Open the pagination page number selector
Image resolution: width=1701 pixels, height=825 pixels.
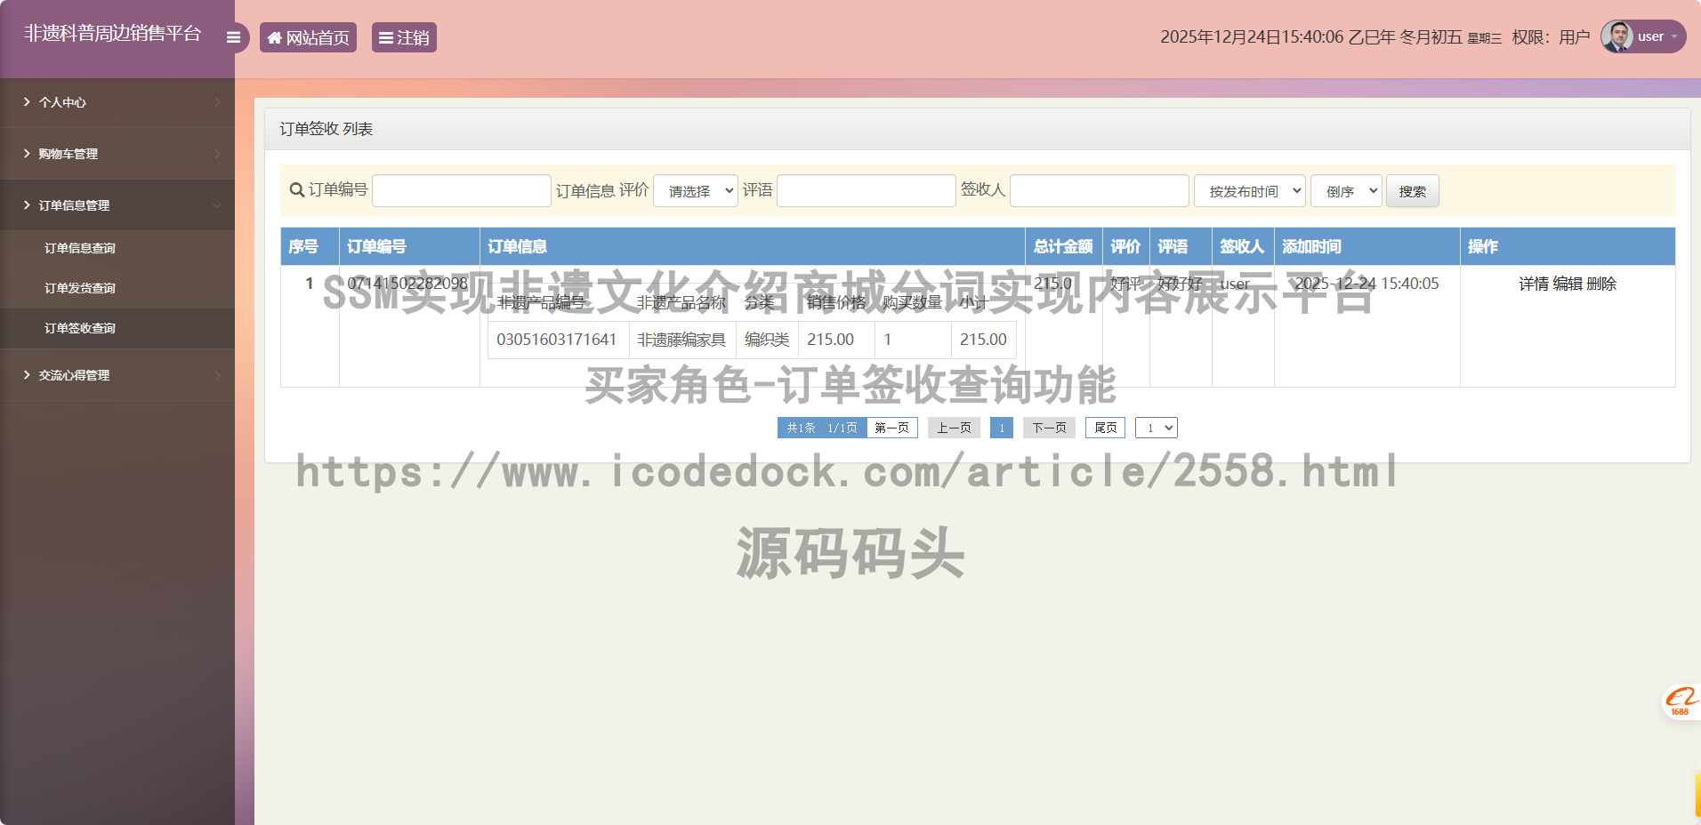coord(1157,428)
